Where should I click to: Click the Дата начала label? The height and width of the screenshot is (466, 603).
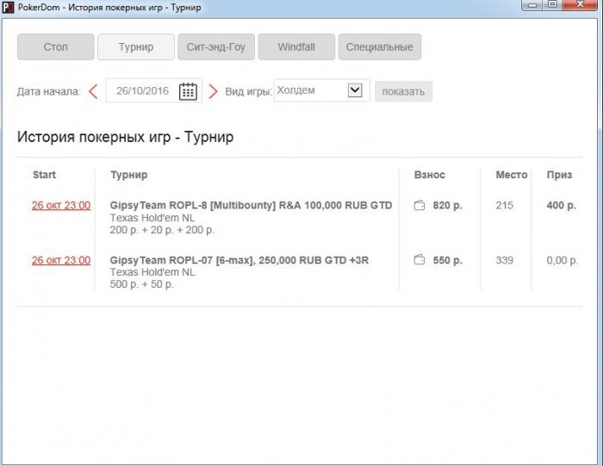pyautogui.click(x=48, y=91)
